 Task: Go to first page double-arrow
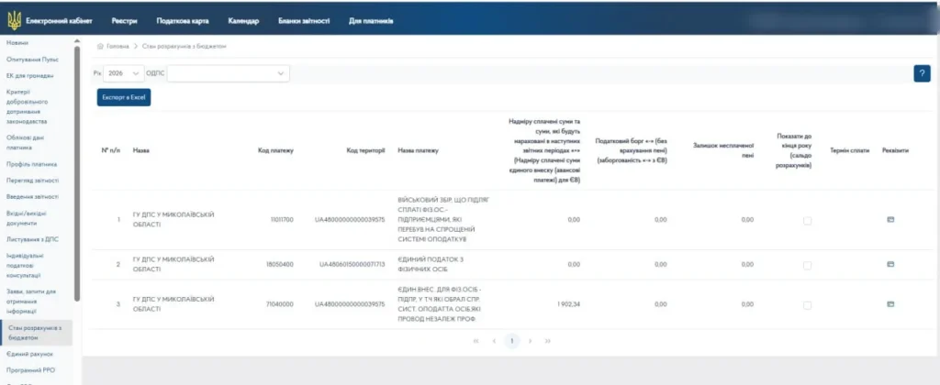[x=476, y=341]
